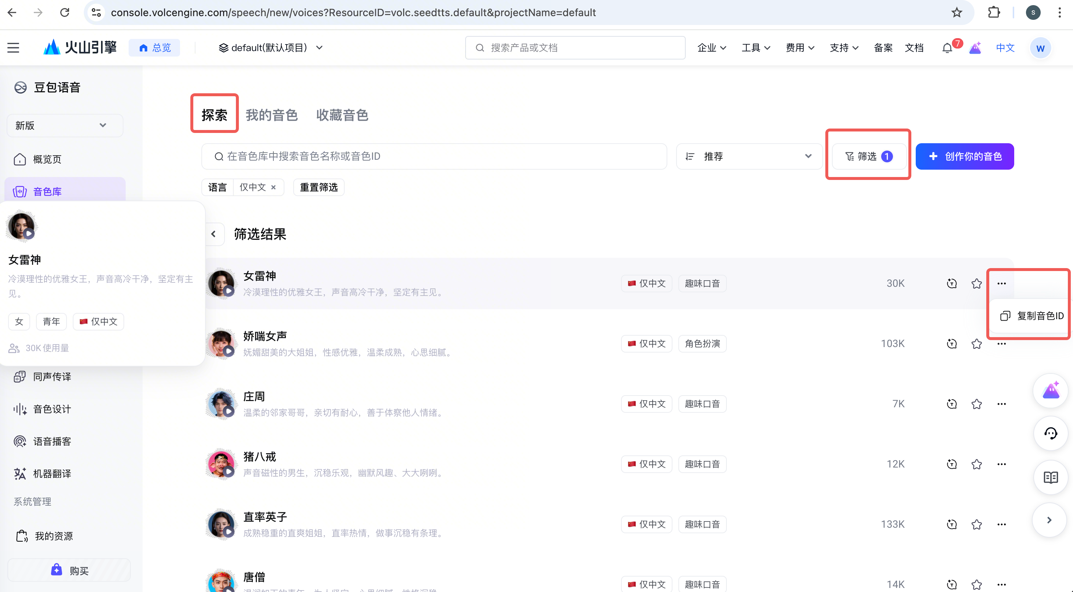Switch to the 探索 tab
1073x592 pixels.
pos(214,115)
